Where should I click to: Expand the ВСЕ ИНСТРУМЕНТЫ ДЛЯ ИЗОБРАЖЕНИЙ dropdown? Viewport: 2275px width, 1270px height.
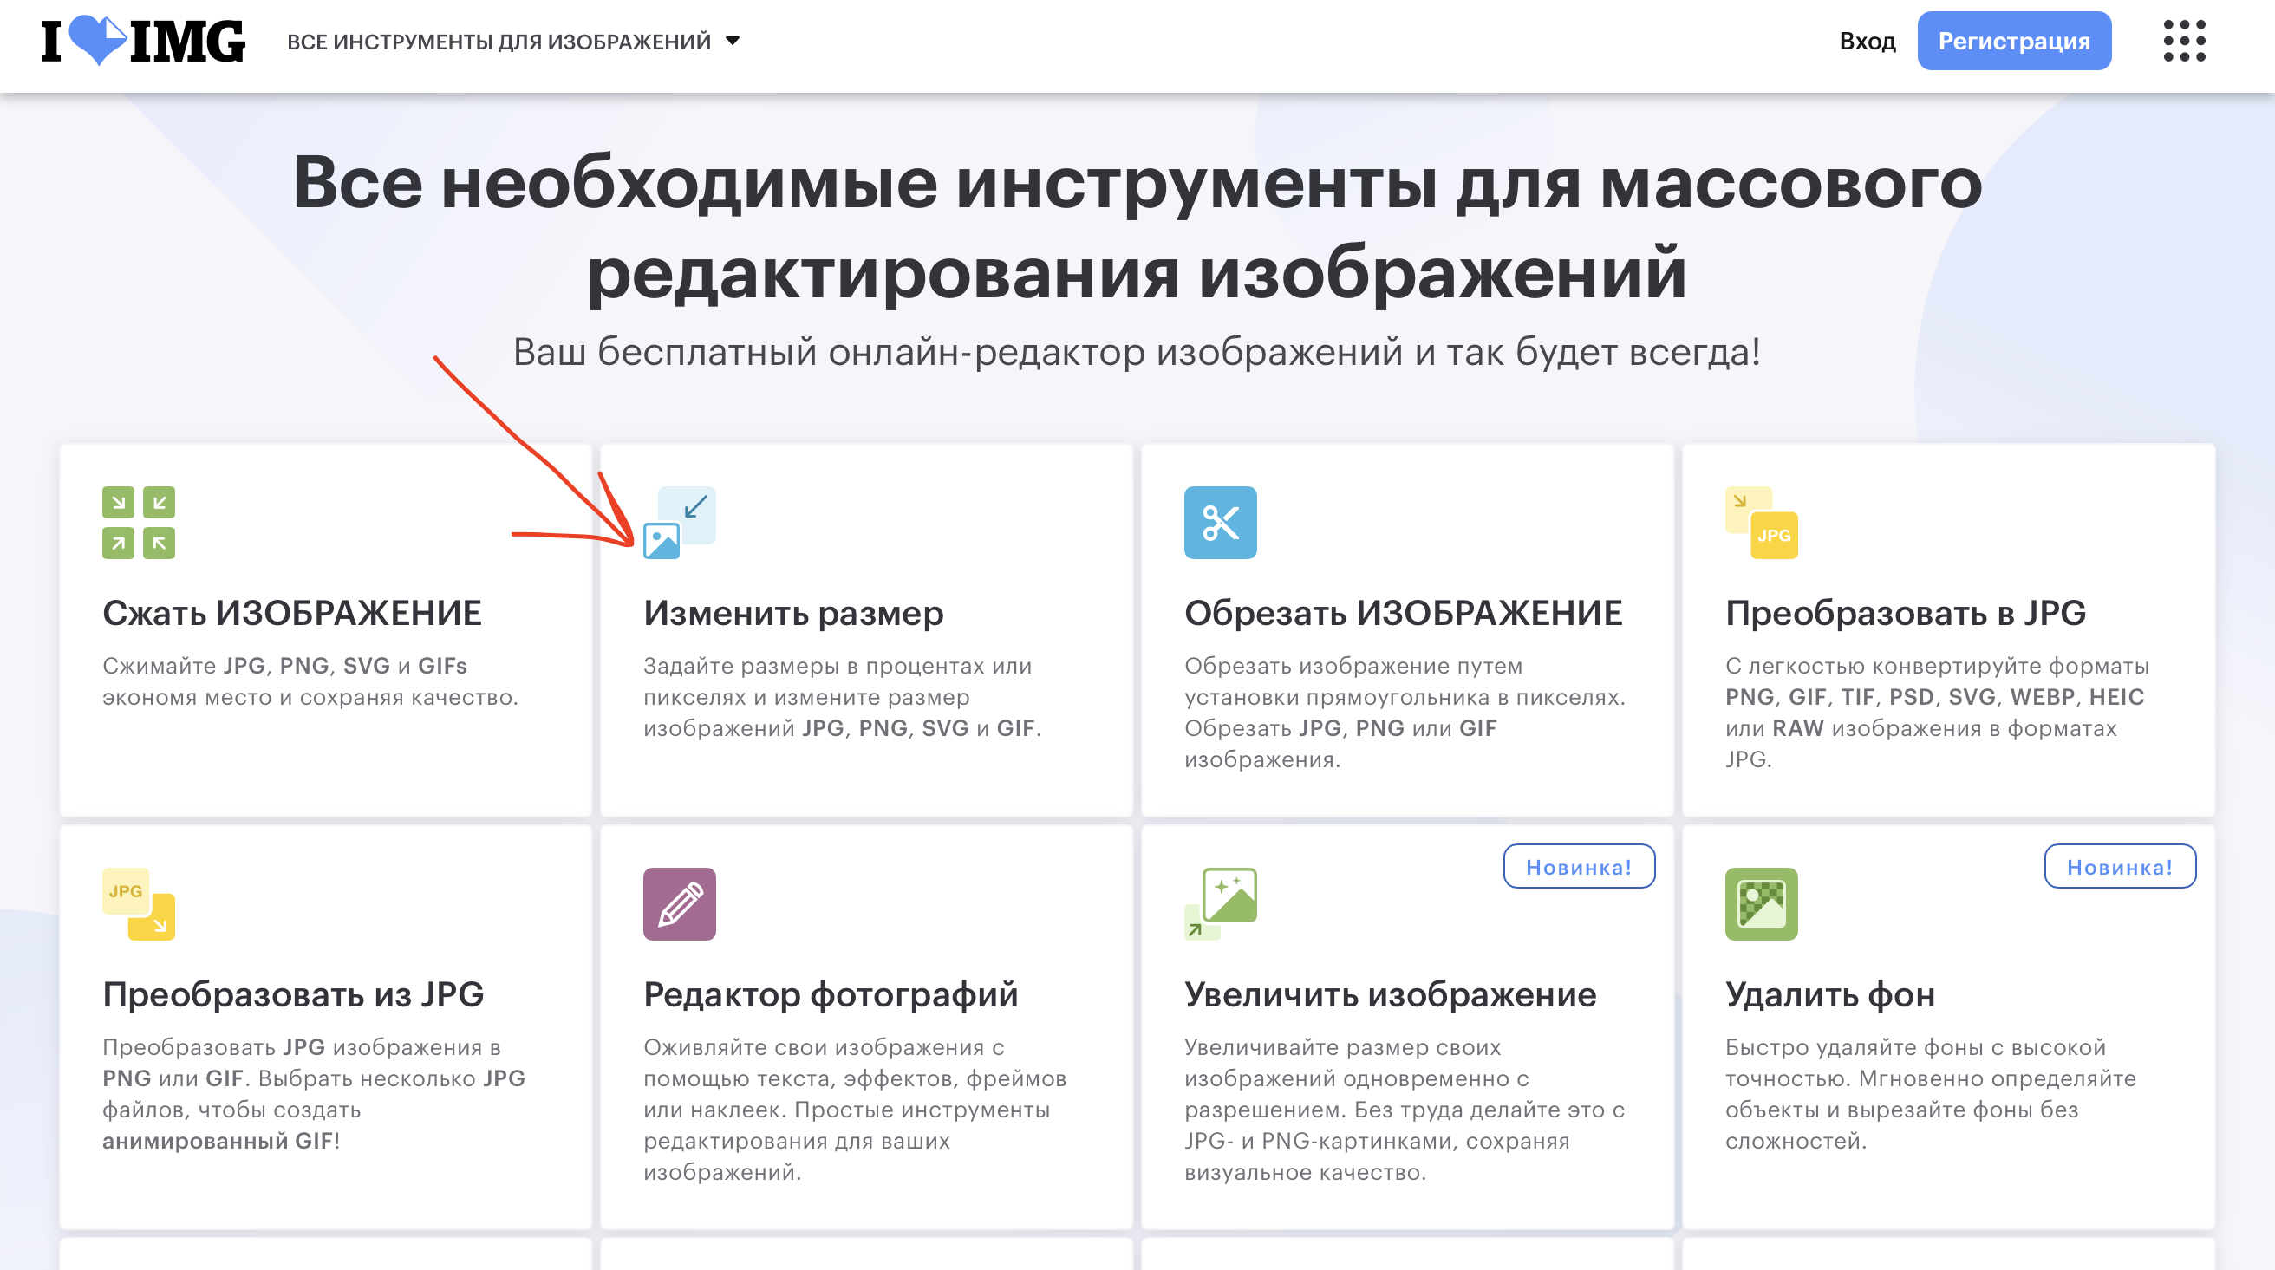click(x=513, y=42)
